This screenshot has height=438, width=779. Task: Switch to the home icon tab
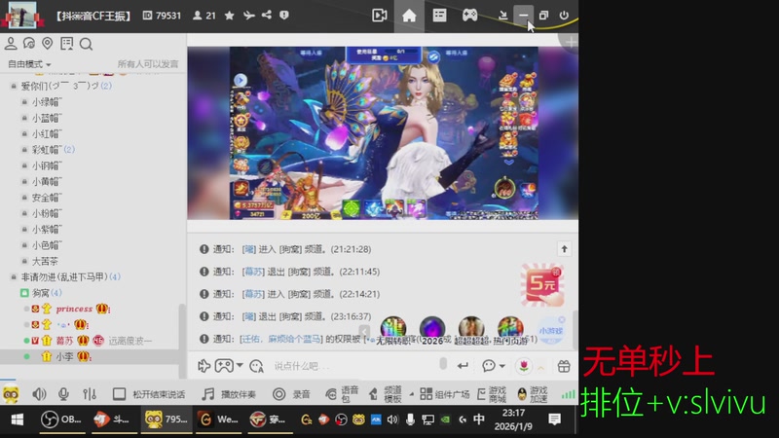tap(409, 16)
